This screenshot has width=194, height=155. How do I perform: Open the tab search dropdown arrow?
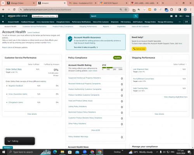coord(3,3)
